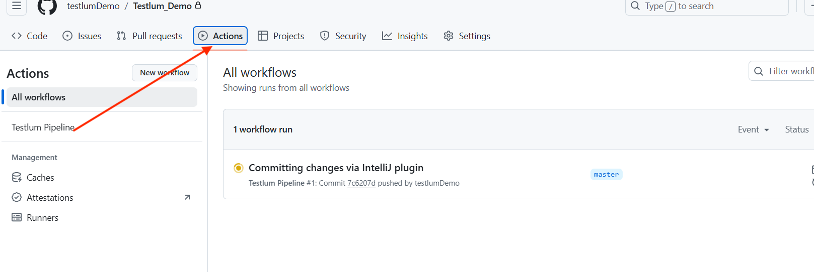Click the 'Showing runs from all workflows' text
The height and width of the screenshot is (272, 814).
[286, 88]
